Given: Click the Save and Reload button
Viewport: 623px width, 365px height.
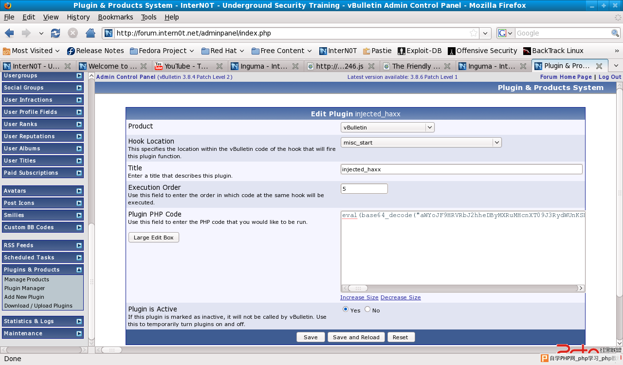Looking at the screenshot, I should click(356, 337).
